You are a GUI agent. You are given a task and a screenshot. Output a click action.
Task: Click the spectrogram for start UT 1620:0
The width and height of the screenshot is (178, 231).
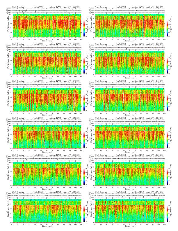[x=47, y=174]
